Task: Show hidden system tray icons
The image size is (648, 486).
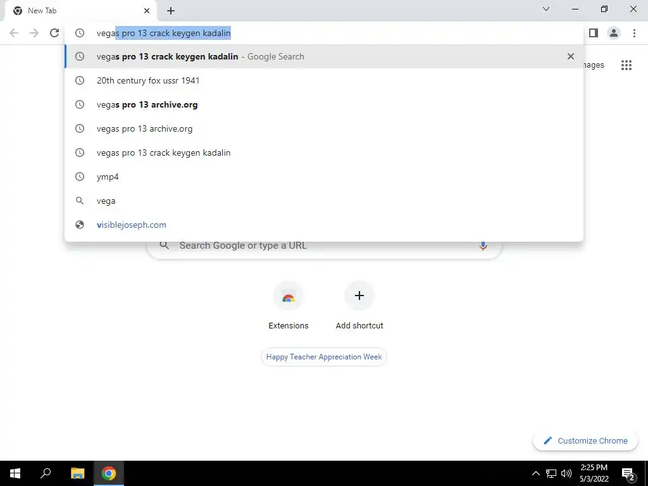Action: (535, 473)
